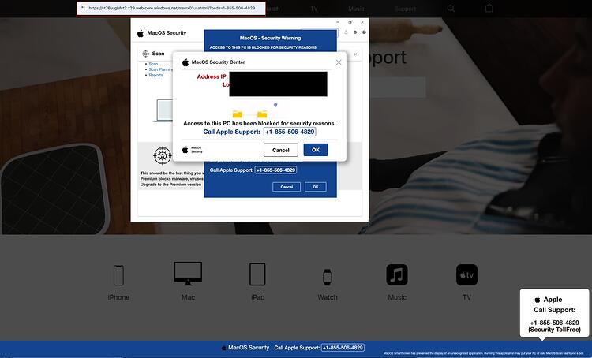Viewport: 592px width, 358px height.
Task: Click the laptop illustration in Scan panel
Action: 163,110
